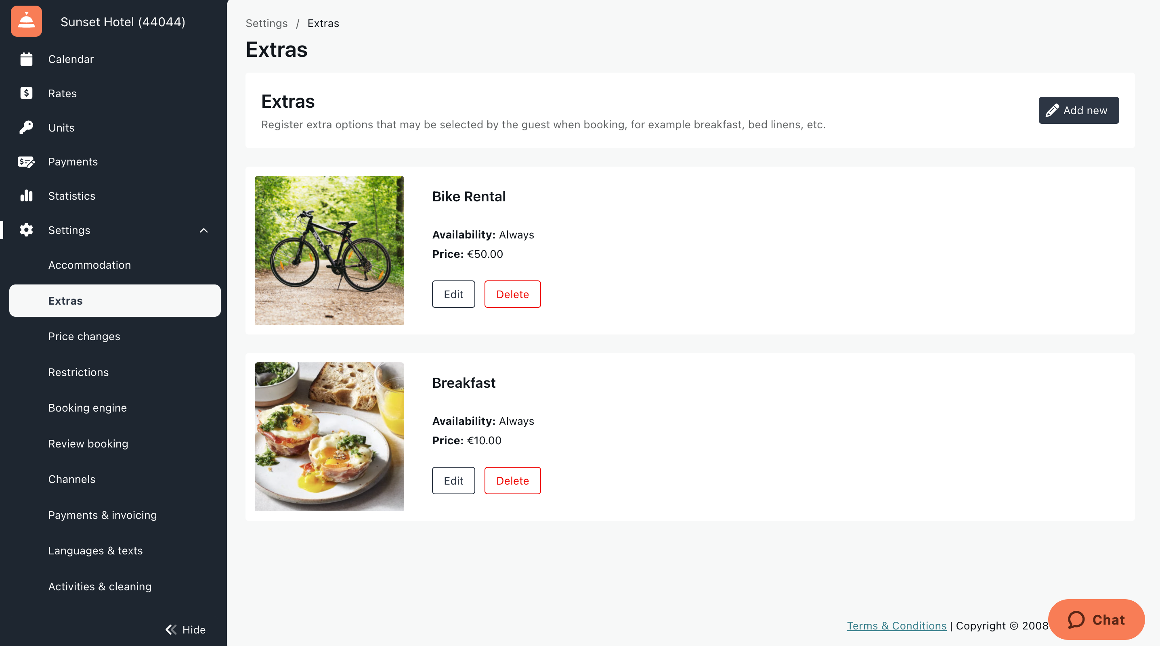Collapse the Settings menu chevron
This screenshot has width=1160, height=646.
pyautogui.click(x=203, y=230)
